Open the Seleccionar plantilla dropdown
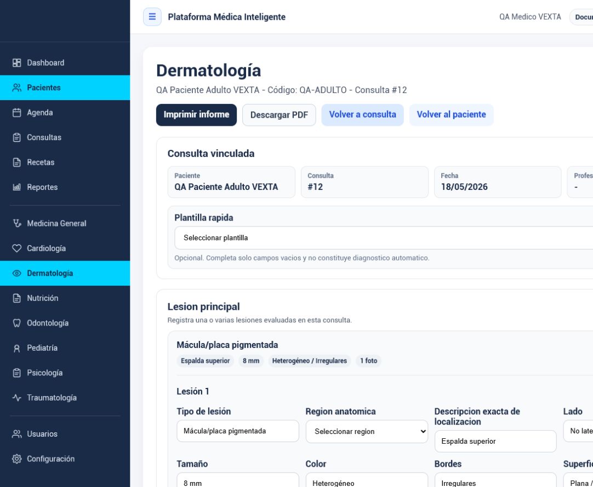The image size is (593, 487). click(x=384, y=238)
